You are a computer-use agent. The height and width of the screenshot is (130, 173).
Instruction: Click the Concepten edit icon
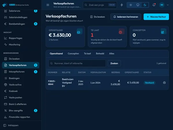pyautogui.click(x=163, y=32)
